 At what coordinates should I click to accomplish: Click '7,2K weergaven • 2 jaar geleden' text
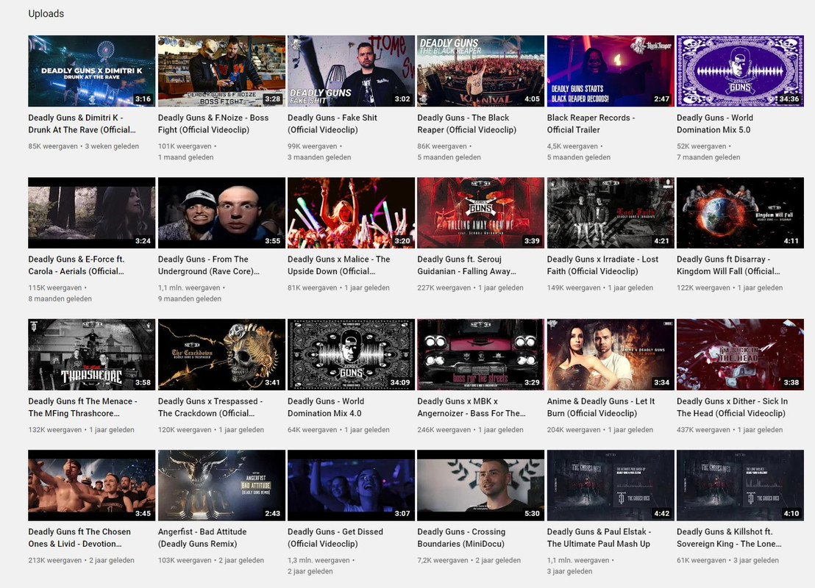(x=469, y=561)
